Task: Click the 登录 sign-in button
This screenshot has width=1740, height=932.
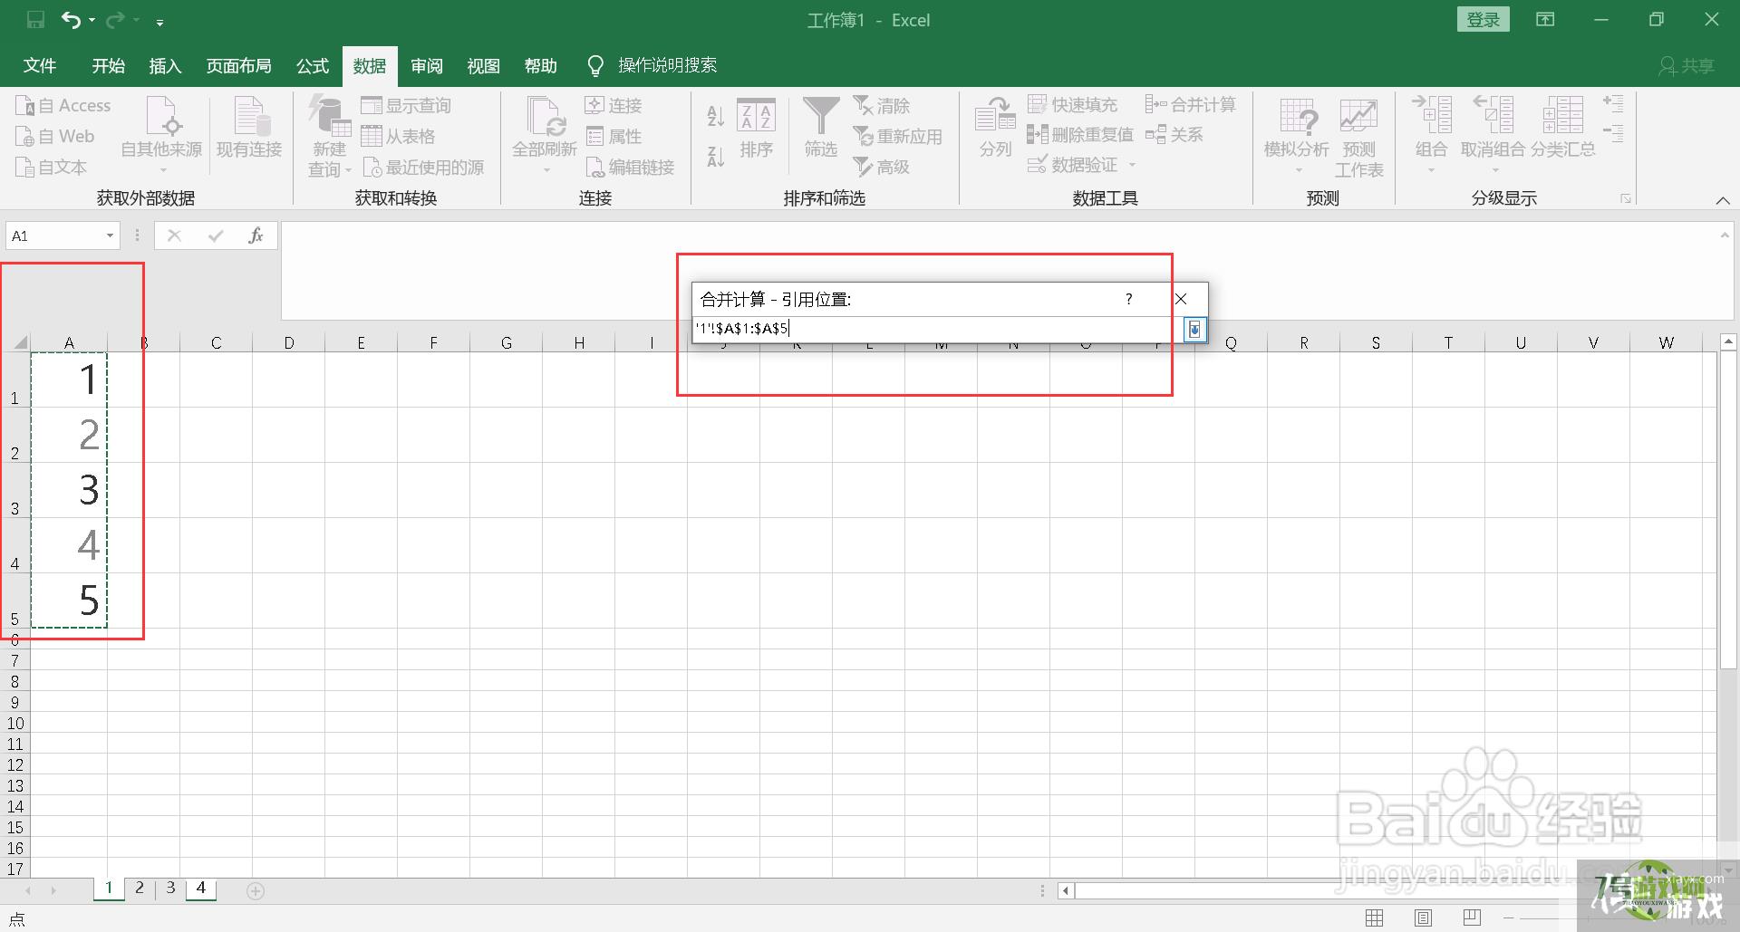Action: point(1484,20)
